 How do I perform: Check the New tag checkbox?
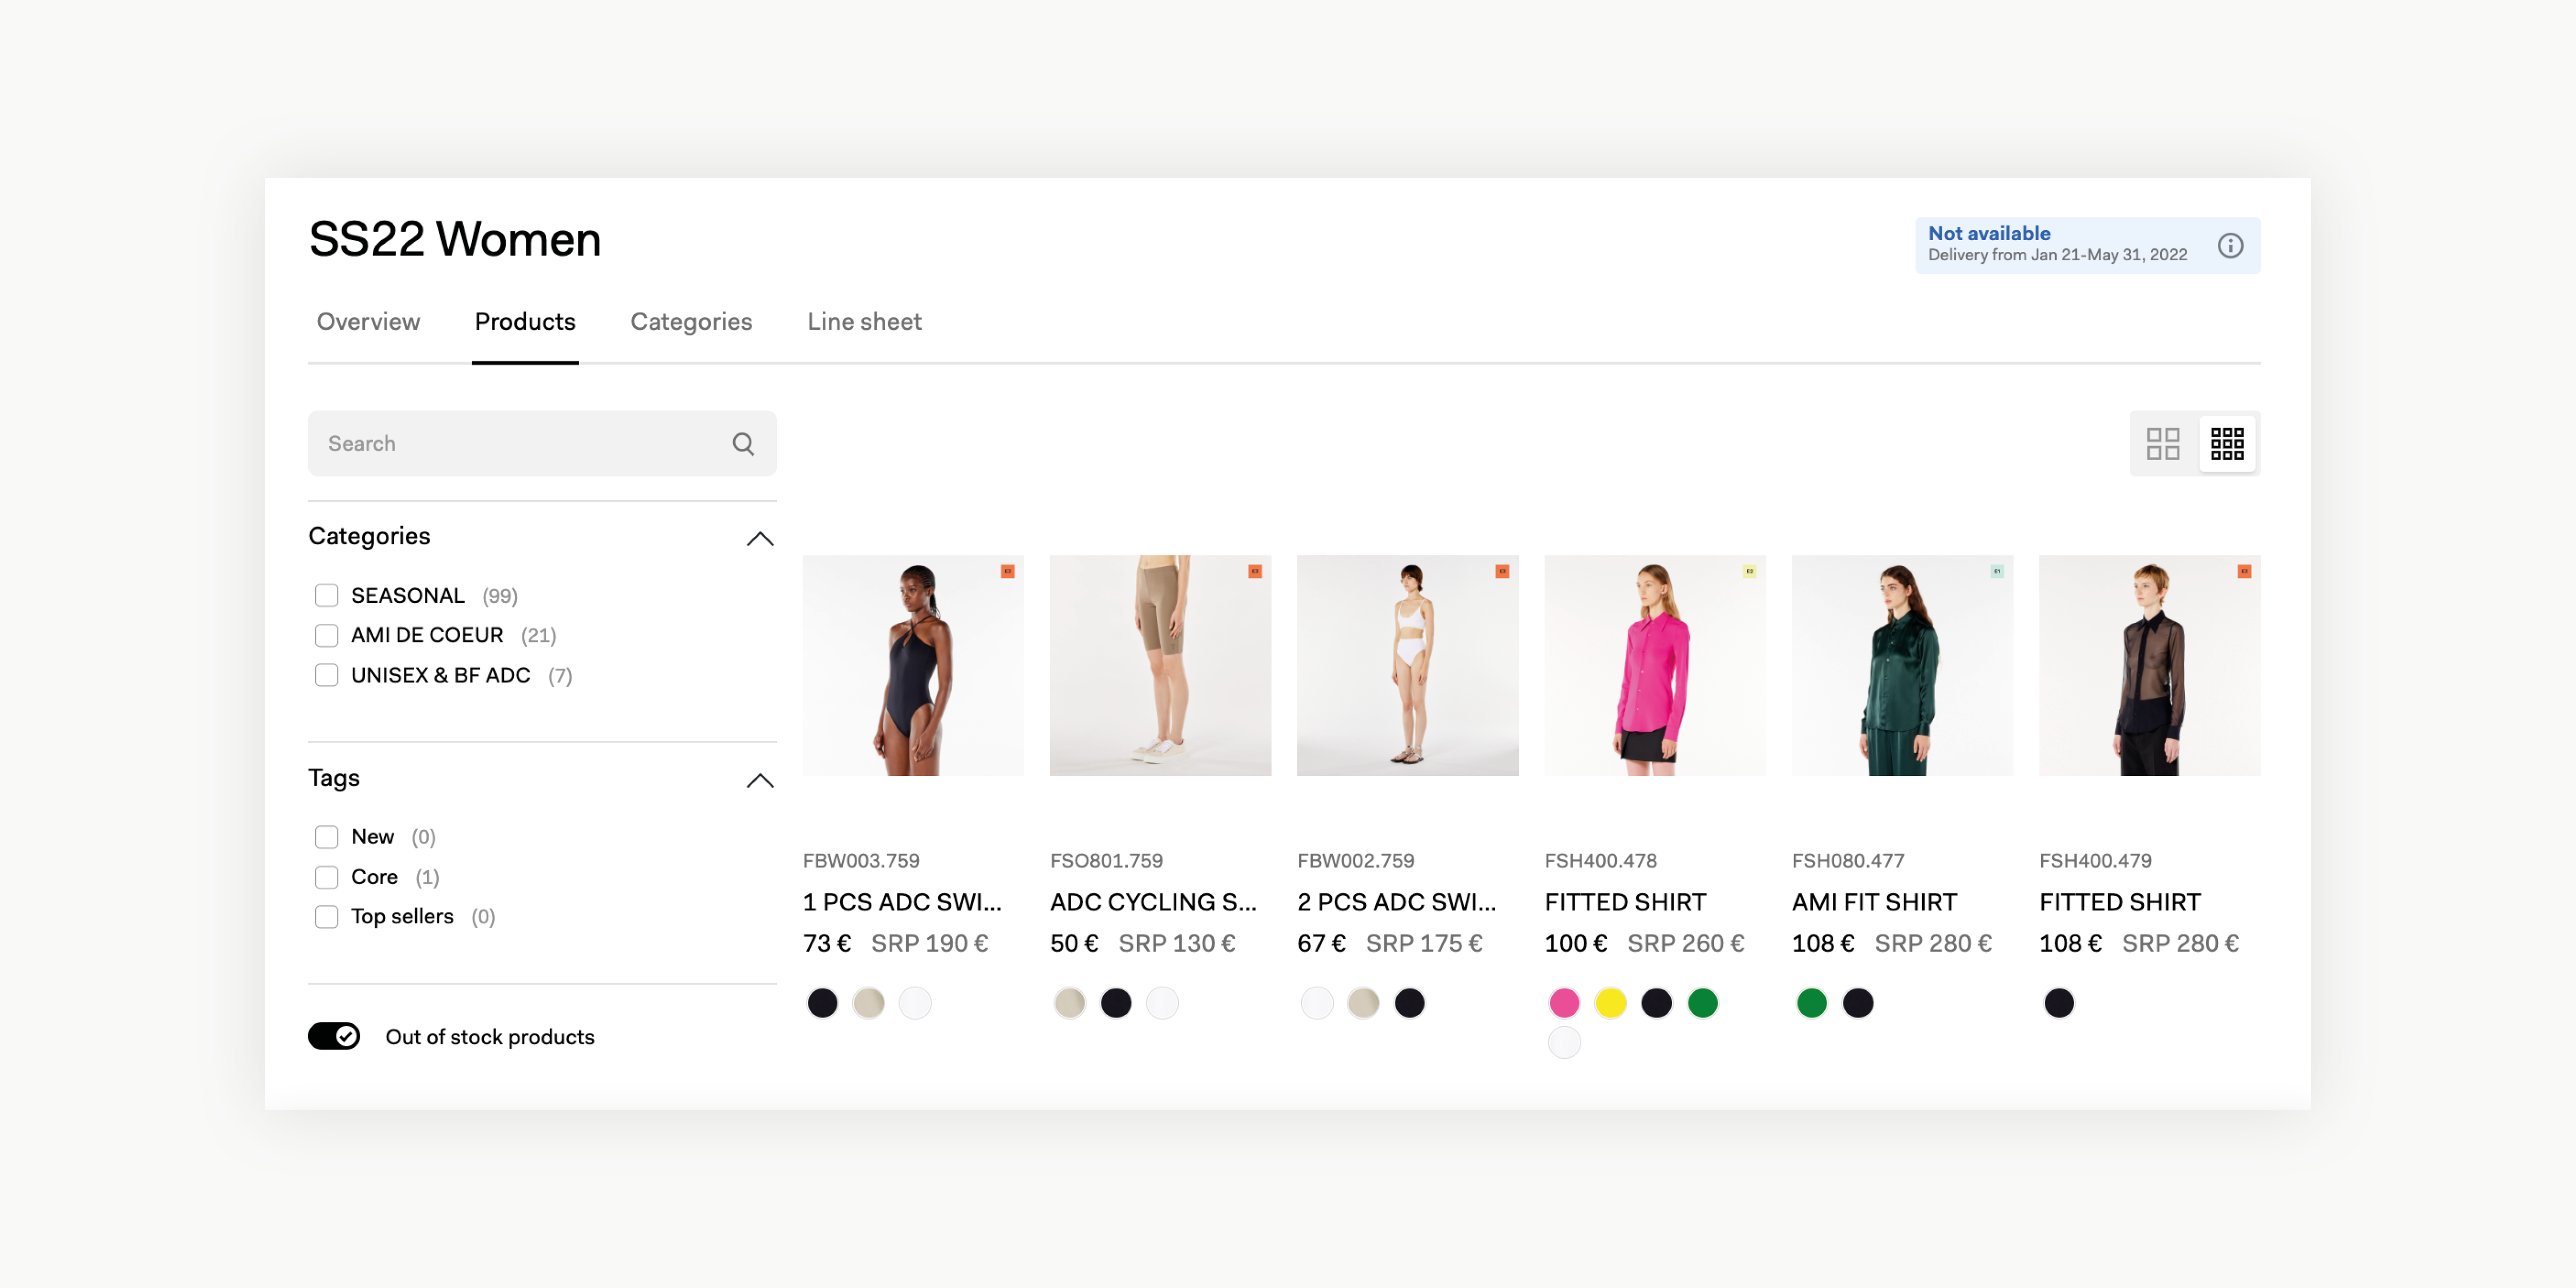(326, 836)
